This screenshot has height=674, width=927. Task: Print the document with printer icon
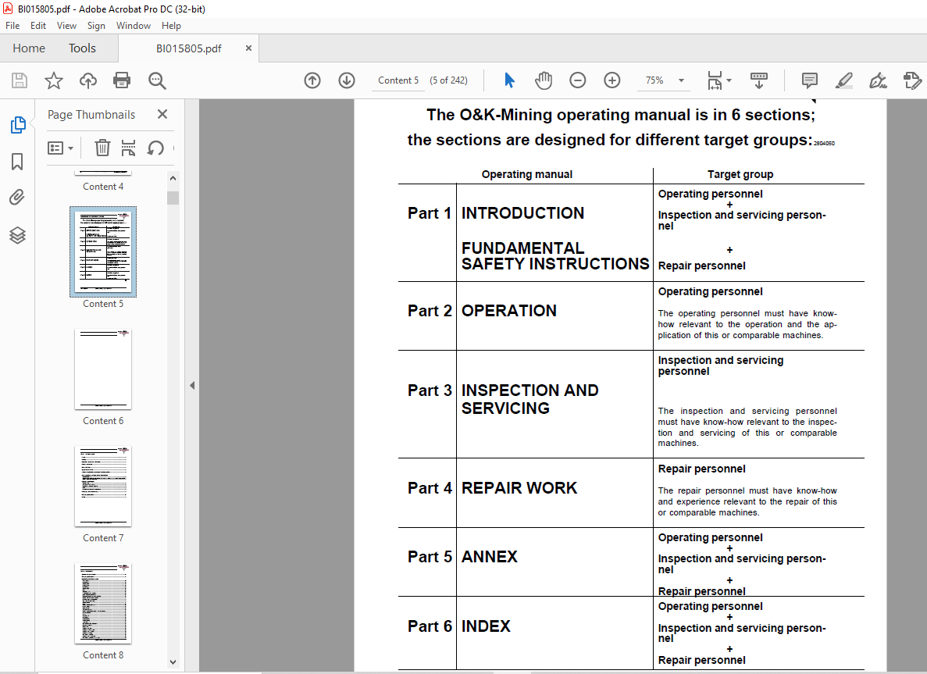[122, 80]
